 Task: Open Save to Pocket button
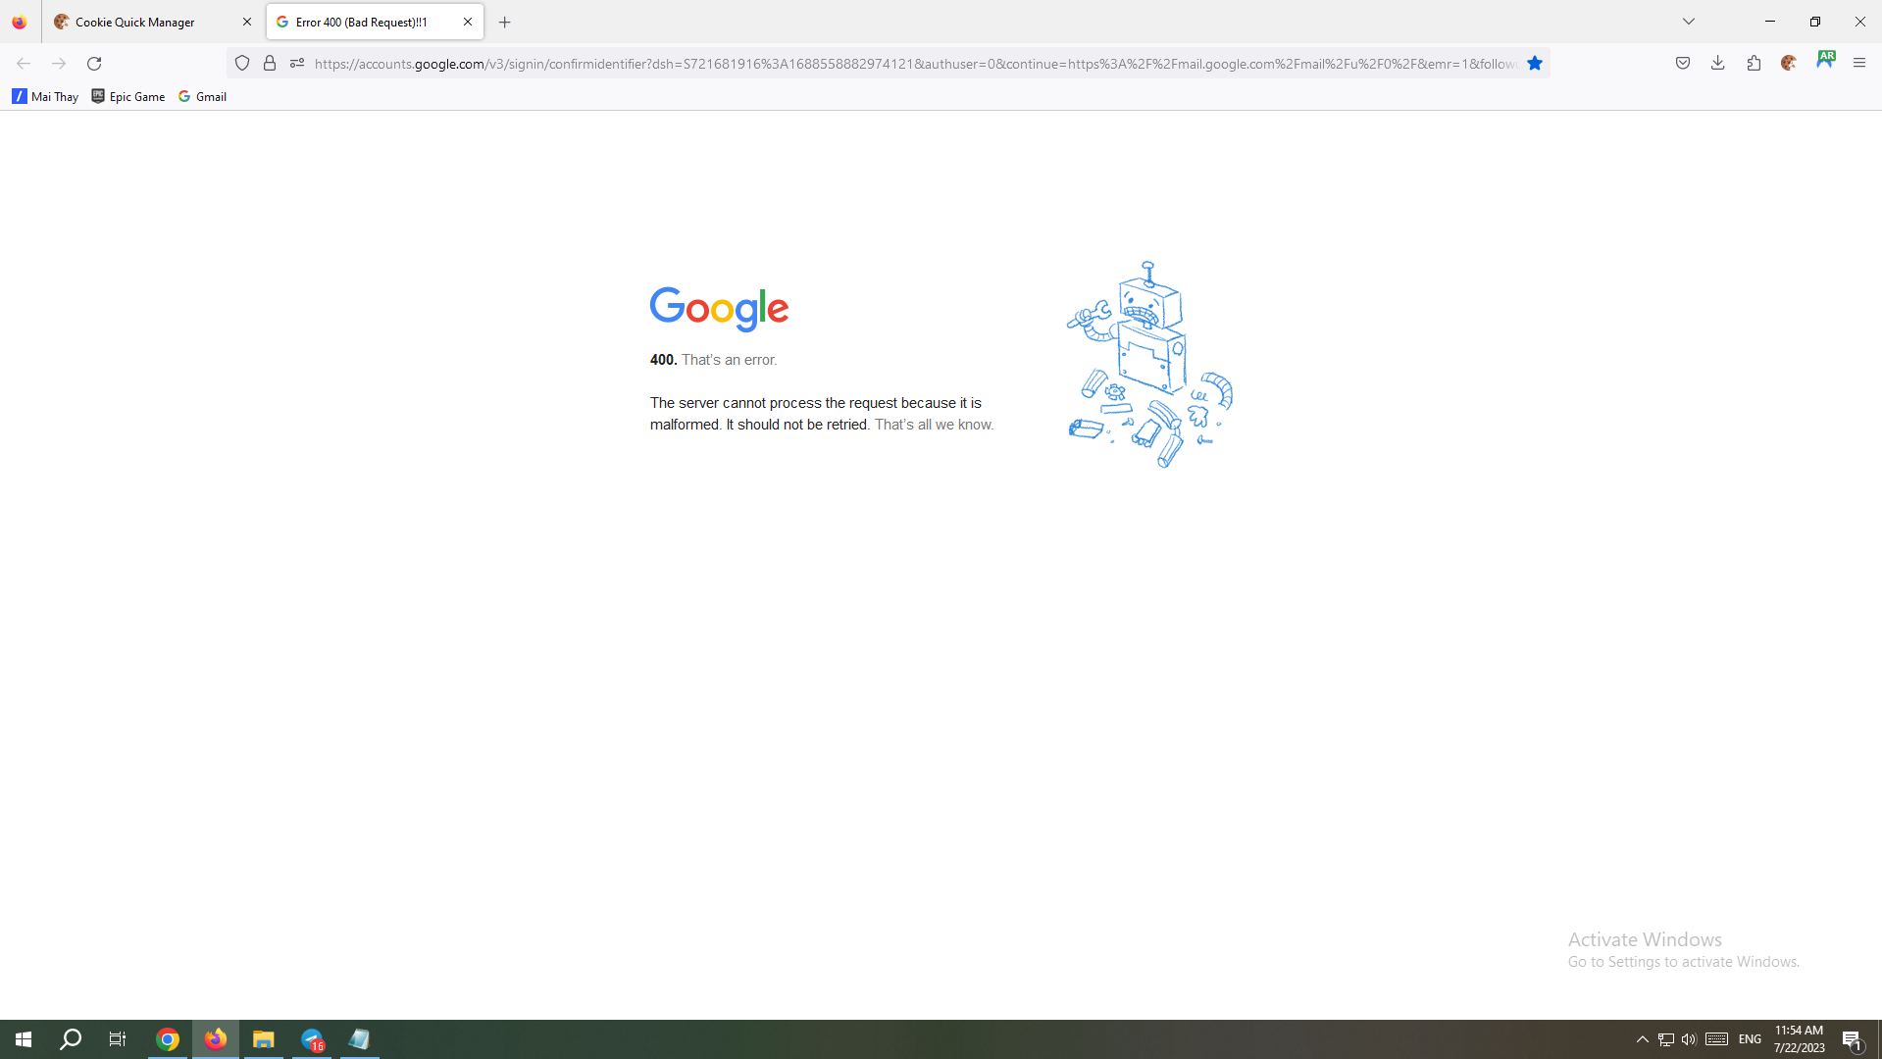pos(1683,64)
